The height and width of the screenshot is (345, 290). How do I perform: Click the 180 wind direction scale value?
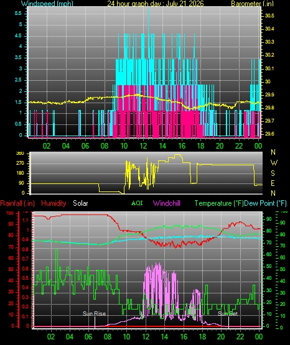[20, 173]
